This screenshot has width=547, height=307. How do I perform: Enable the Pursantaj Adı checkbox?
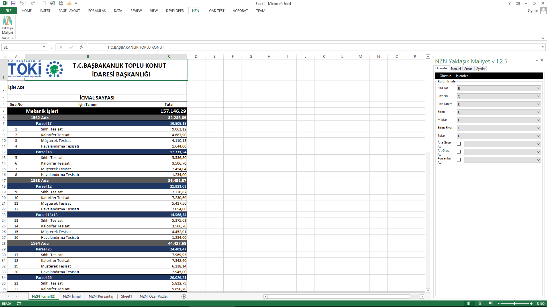coord(459,160)
